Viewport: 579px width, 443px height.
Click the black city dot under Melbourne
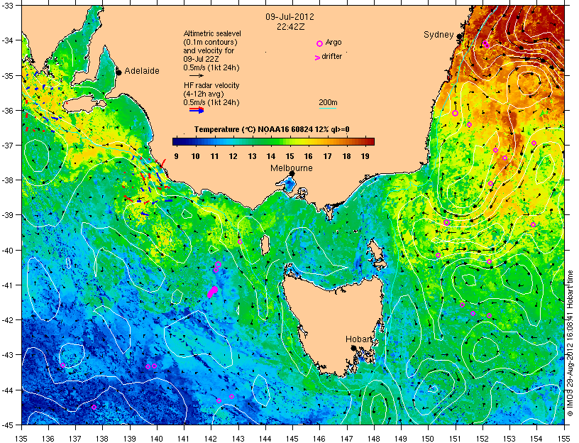click(292, 173)
